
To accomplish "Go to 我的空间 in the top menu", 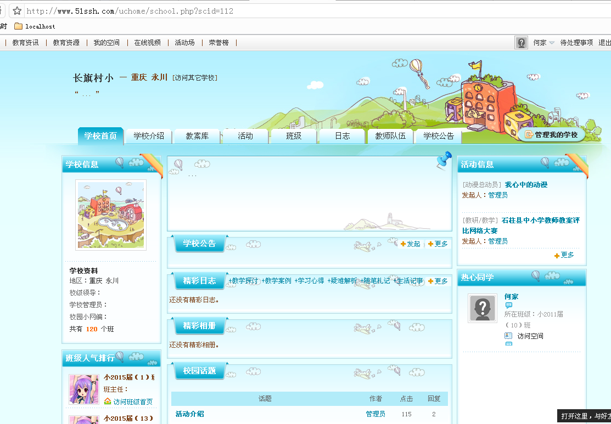I will pyautogui.click(x=106, y=42).
